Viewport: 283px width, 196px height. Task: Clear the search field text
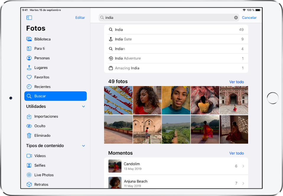236,18
